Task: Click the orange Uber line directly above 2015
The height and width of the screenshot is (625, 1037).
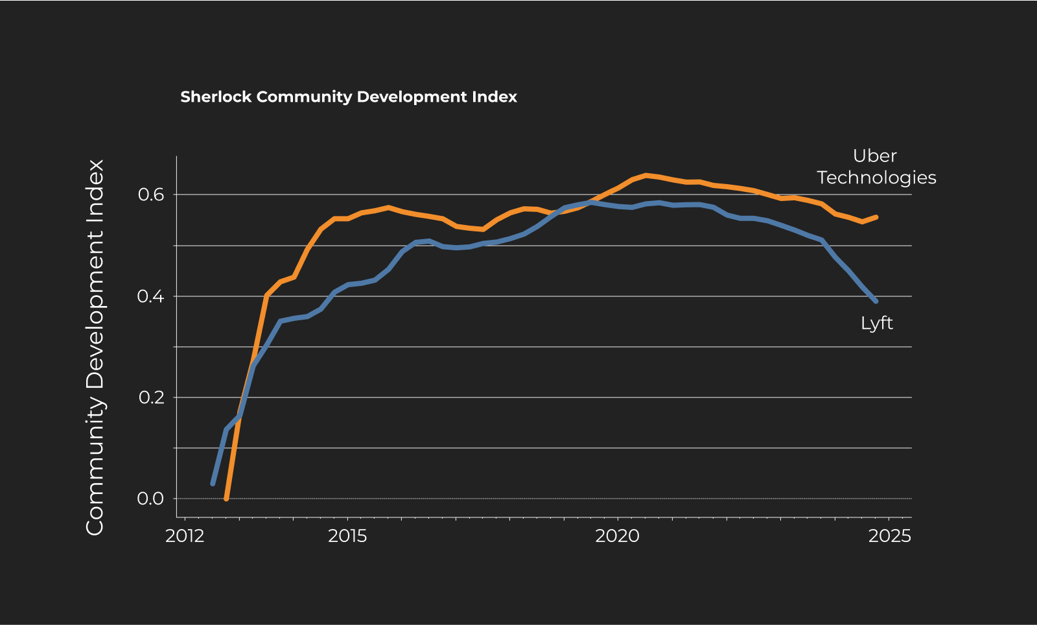Action: point(347,218)
